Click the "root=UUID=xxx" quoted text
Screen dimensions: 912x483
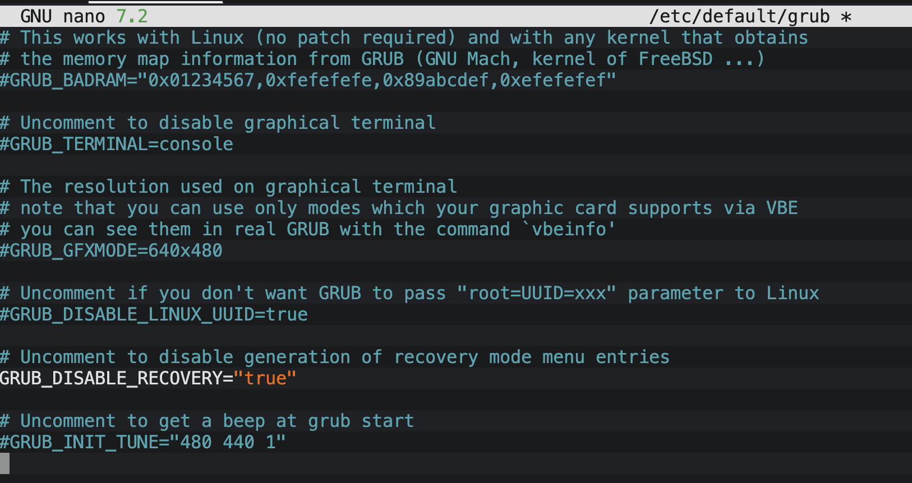(x=537, y=294)
